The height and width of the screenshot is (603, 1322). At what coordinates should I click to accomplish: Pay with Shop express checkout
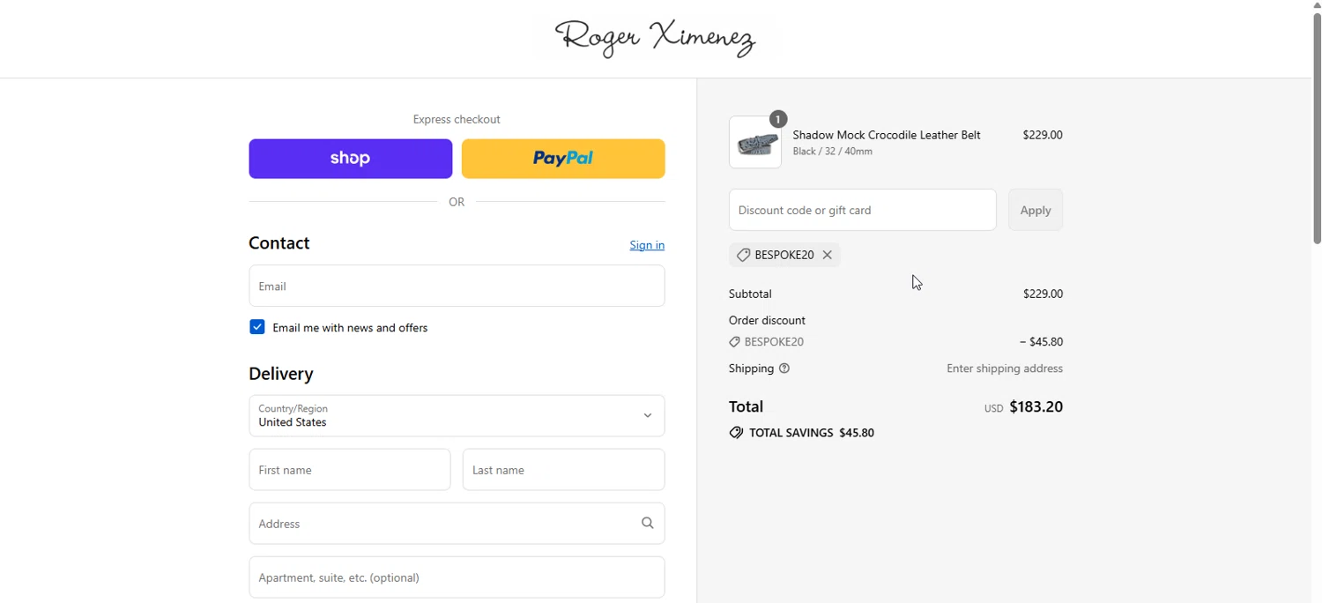351,159
